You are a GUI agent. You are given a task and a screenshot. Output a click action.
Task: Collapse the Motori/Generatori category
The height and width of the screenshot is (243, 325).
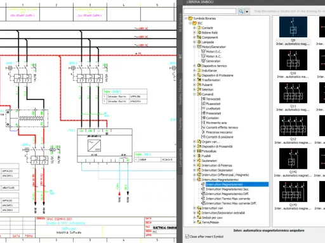(194, 47)
